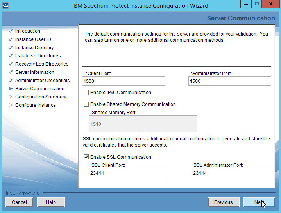
Task: Click into the Administrator Port field
Action: pyautogui.click(x=229, y=81)
